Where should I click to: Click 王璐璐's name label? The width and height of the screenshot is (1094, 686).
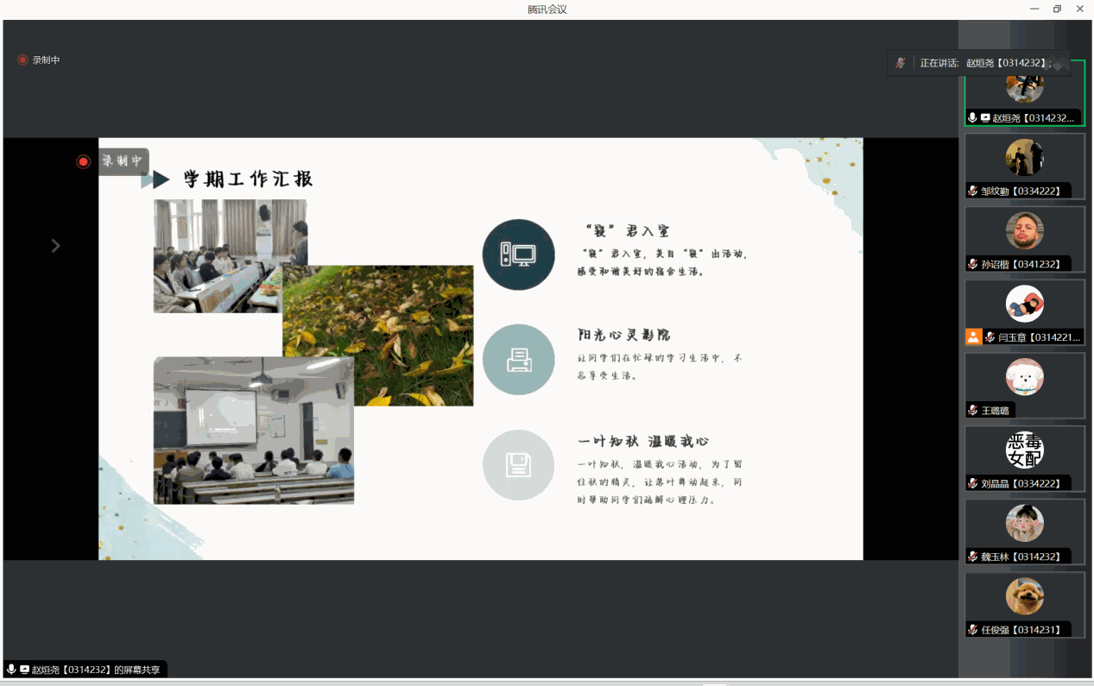[993, 411]
